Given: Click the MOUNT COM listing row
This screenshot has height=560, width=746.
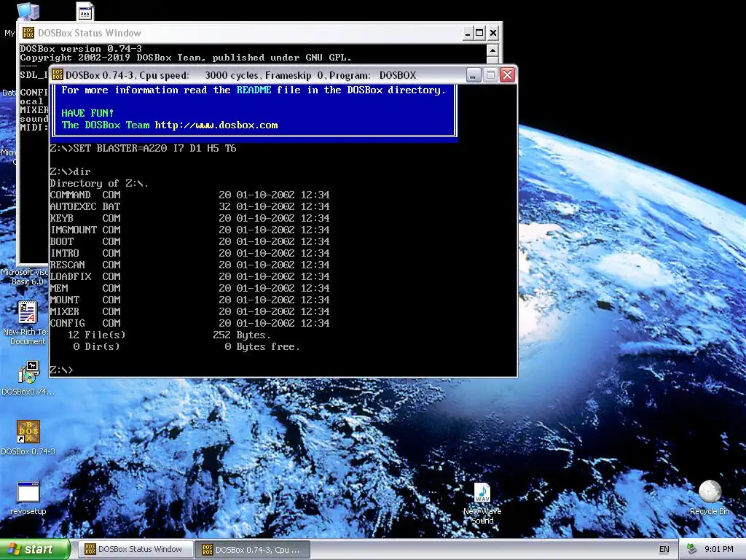Looking at the screenshot, I should click(x=189, y=300).
